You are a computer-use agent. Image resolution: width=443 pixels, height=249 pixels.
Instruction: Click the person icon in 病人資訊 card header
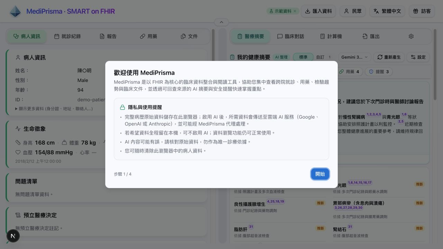tap(18, 58)
